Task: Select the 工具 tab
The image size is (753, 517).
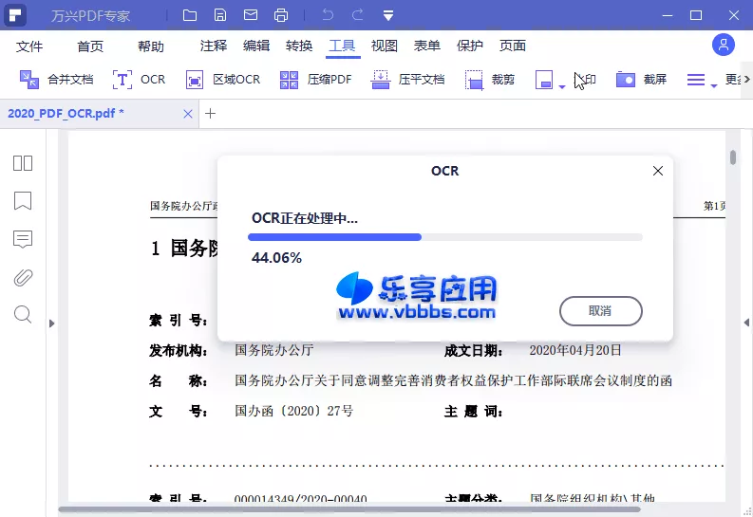Action: [x=343, y=46]
